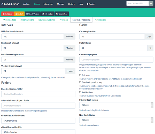Switch to the Import Options tab
This screenshot has height=134, width=155.
coord(27,20)
